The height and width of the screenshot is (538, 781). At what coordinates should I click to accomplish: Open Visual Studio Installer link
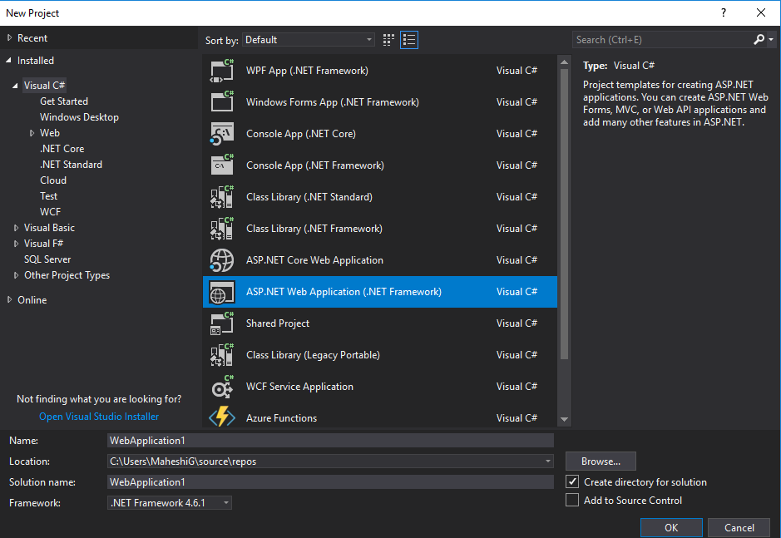98,416
